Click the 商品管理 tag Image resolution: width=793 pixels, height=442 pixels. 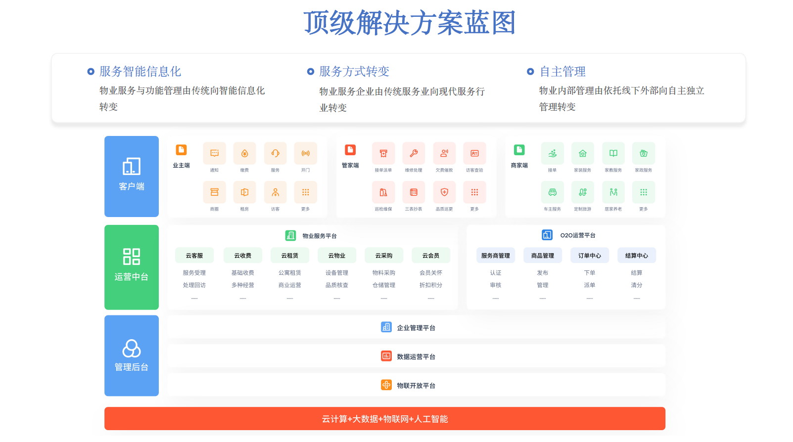(543, 256)
